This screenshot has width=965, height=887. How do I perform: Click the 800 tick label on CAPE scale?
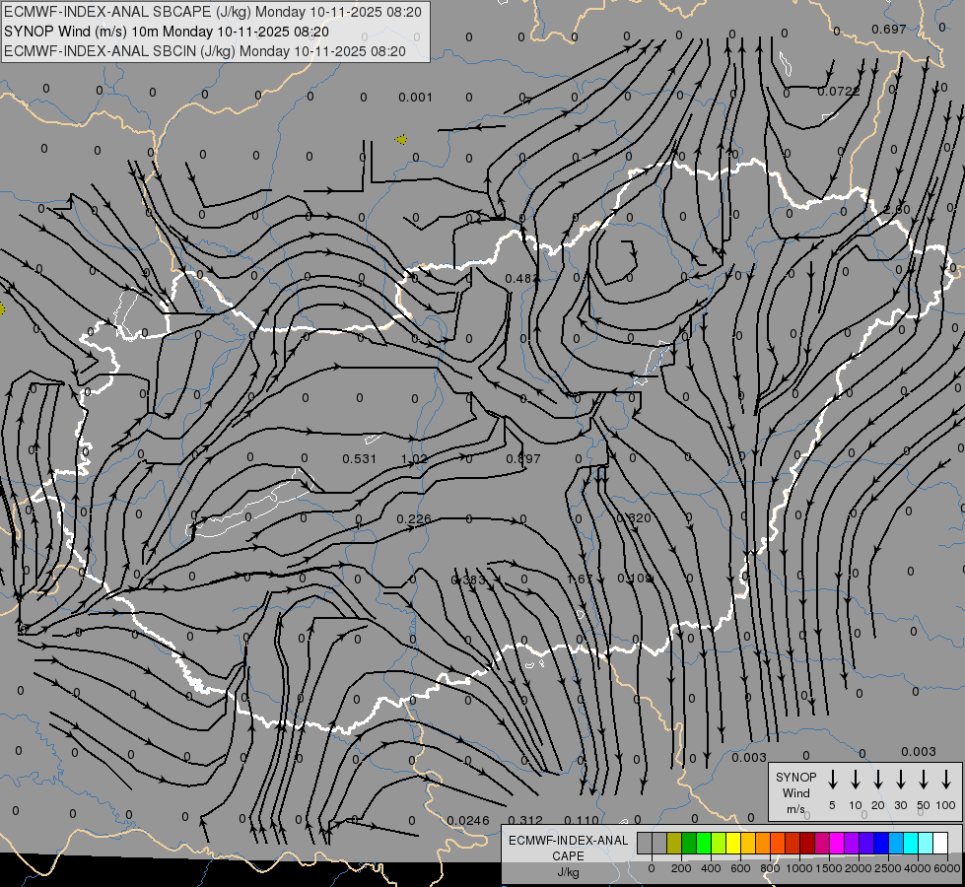click(x=770, y=868)
